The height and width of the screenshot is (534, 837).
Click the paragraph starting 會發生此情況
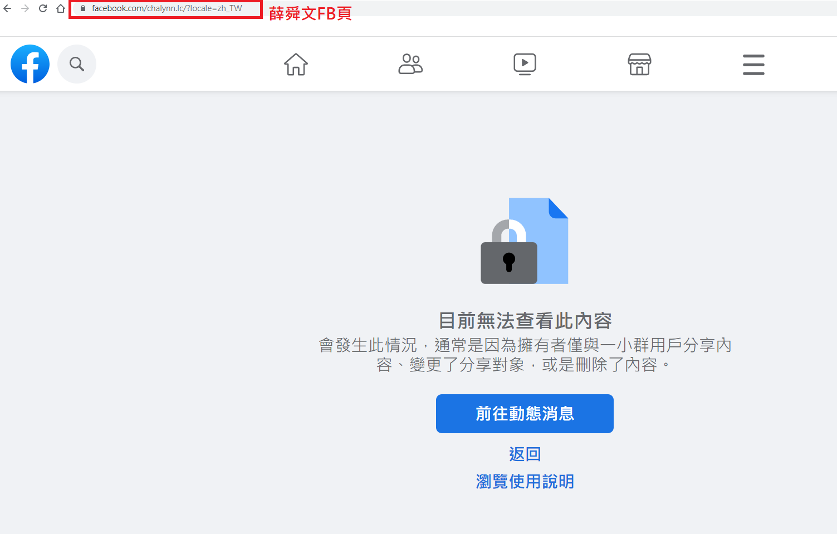click(x=525, y=355)
